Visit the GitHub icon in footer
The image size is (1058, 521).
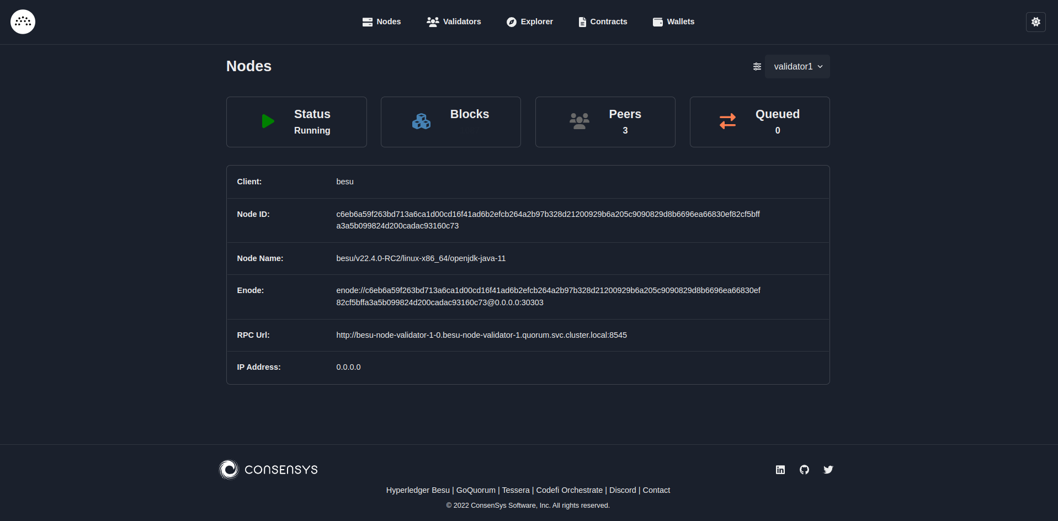[x=804, y=469]
